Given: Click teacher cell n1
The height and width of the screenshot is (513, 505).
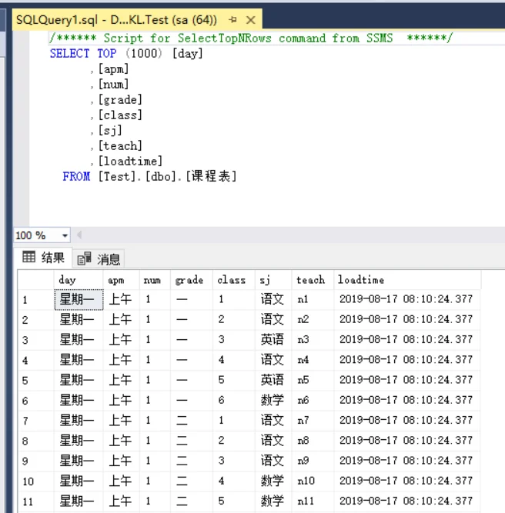Looking at the screenshot, I should point(313,299).
